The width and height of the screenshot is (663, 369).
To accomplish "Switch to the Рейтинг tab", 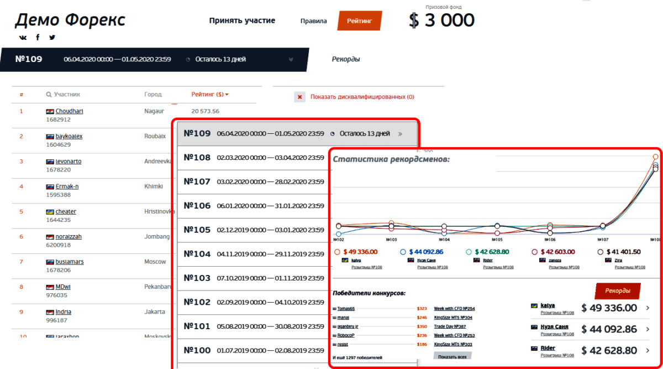I will coord(359,21).
